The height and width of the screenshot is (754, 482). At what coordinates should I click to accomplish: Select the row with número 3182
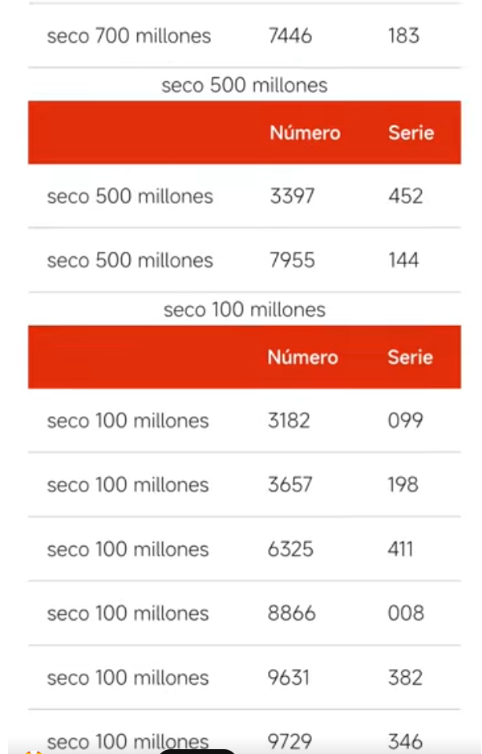click(245, 421)
